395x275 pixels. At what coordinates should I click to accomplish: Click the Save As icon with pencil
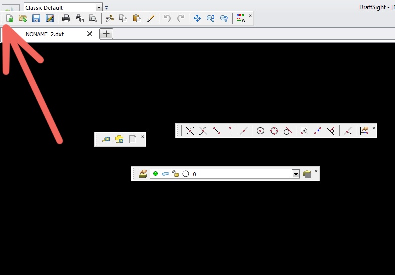click(x=50, y=18)
